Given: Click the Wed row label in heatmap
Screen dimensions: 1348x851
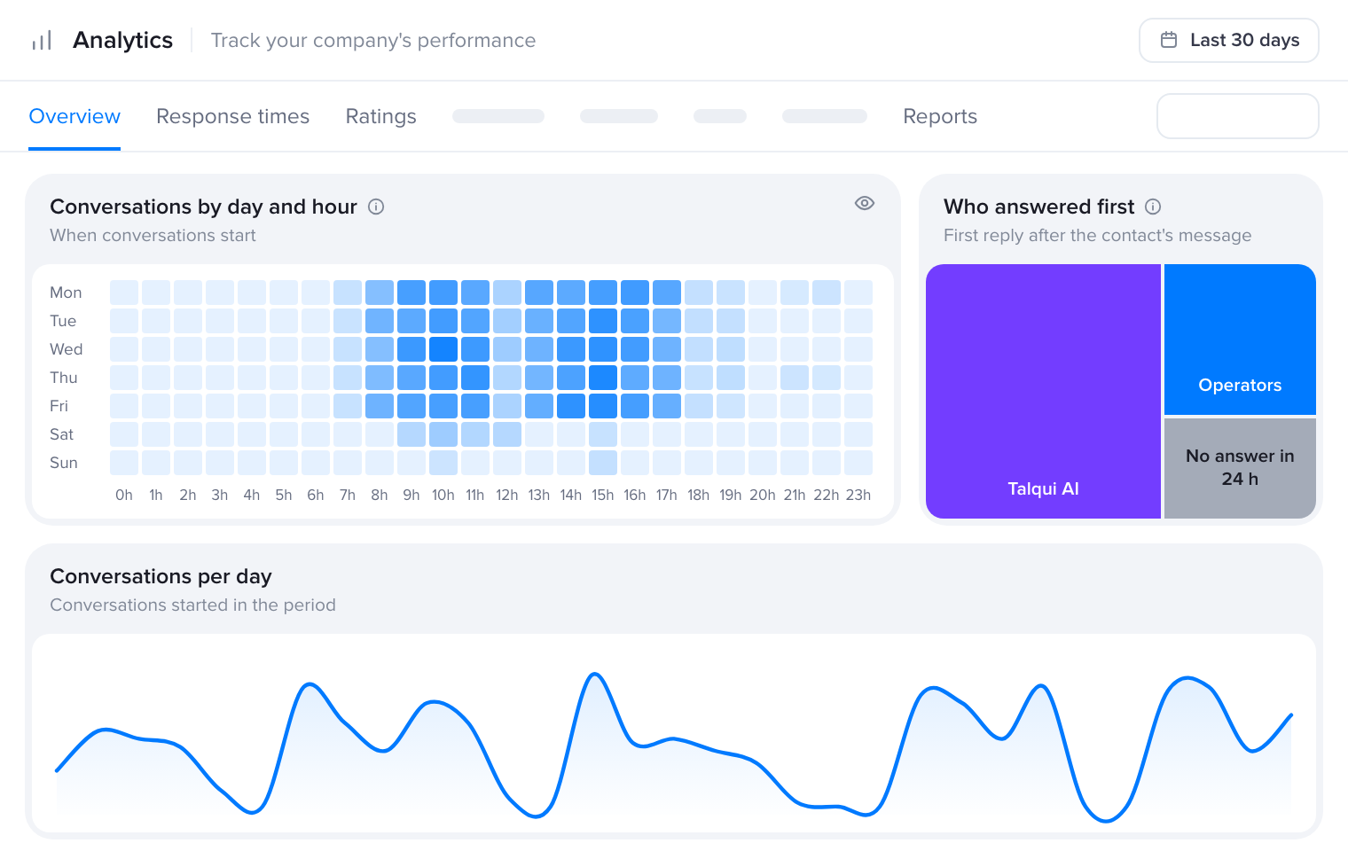Looking at the screenshot, I should tap(66, 349).
